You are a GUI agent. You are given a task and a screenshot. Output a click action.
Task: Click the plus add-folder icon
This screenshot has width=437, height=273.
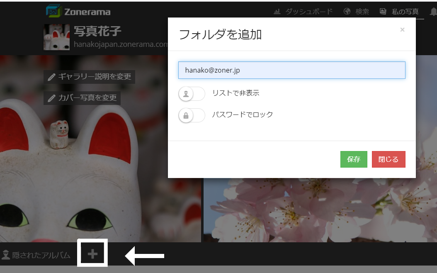pyautogui.click(x=92, y=254)
